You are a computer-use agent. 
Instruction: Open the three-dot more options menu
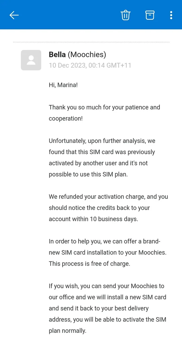[x=171, y=15]
